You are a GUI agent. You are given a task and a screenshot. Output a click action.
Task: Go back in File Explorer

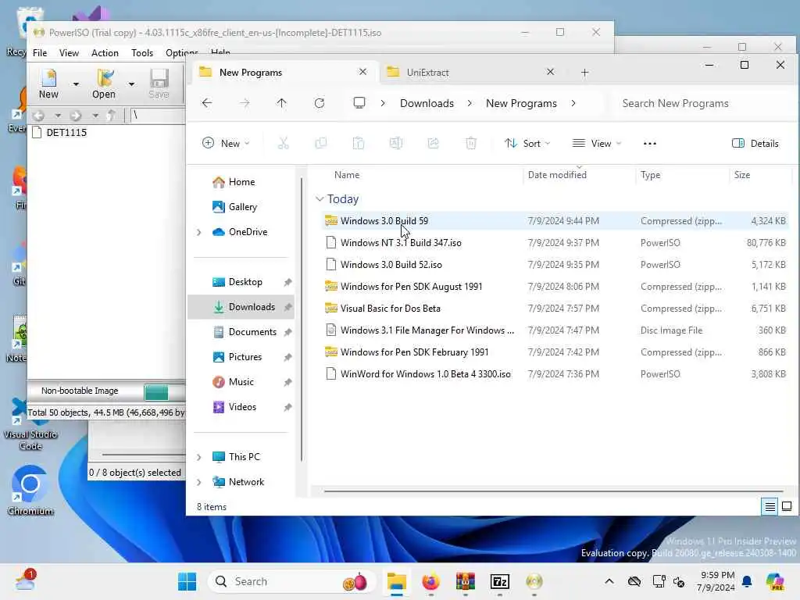[206, 103]
